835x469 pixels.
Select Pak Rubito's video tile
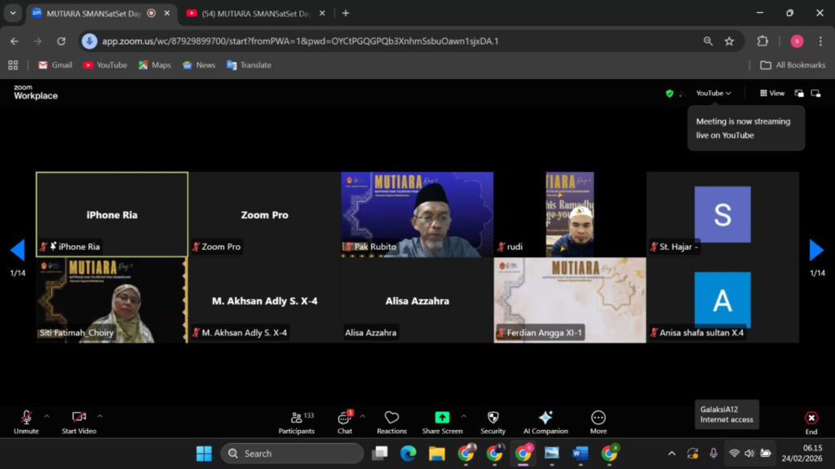417,214
